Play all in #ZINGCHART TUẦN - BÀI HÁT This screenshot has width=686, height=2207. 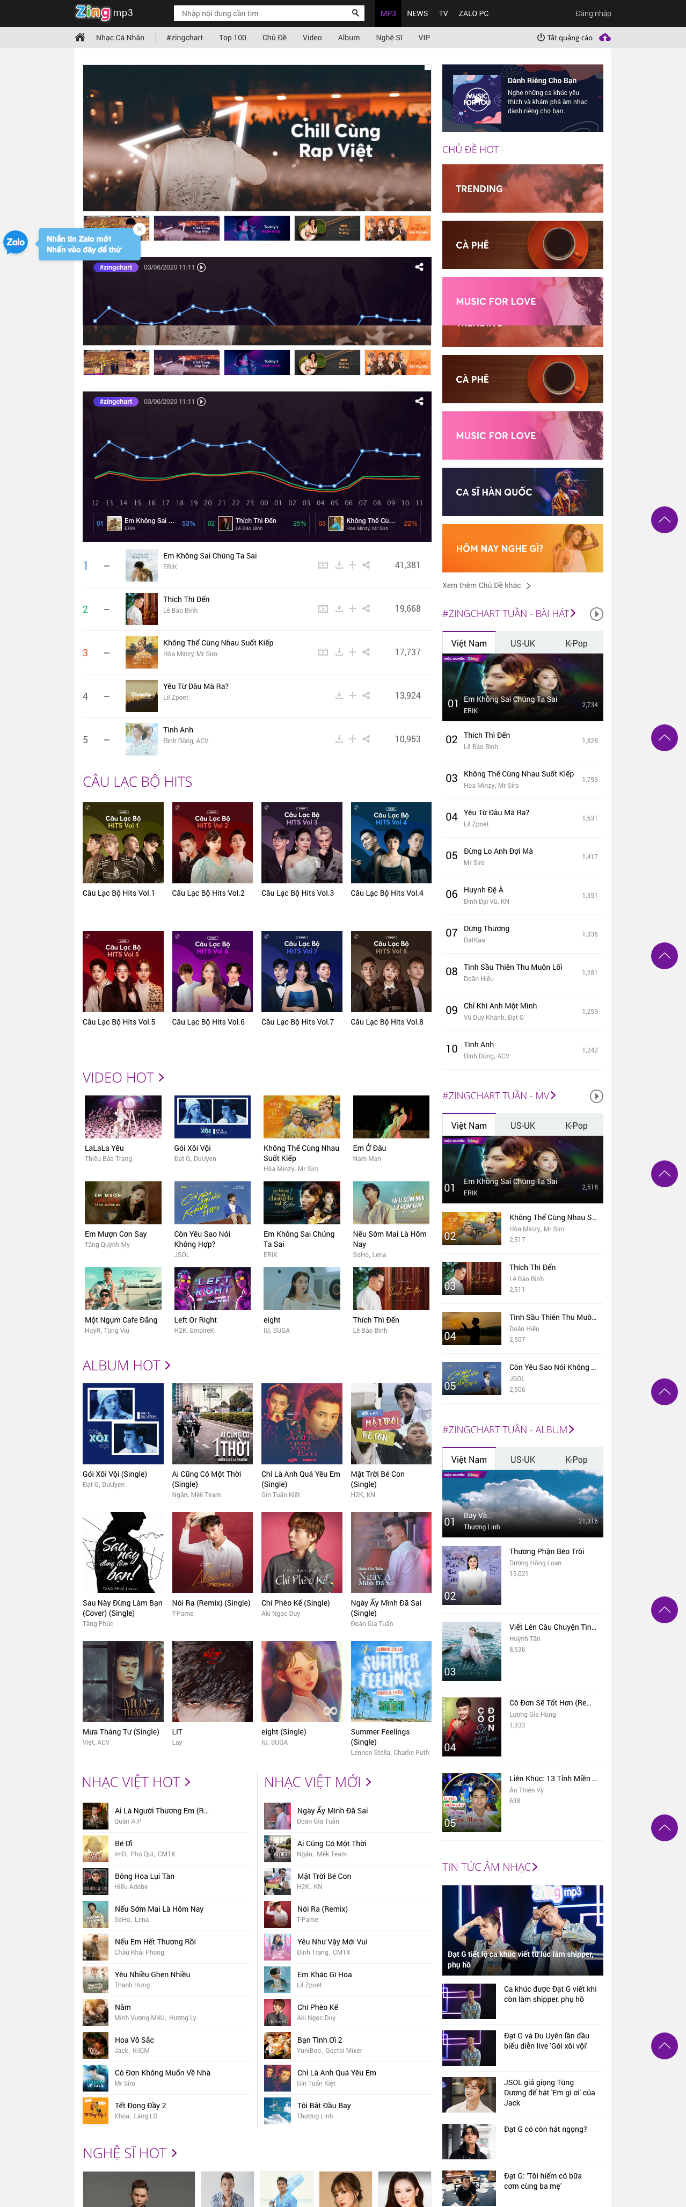point(597,614)
